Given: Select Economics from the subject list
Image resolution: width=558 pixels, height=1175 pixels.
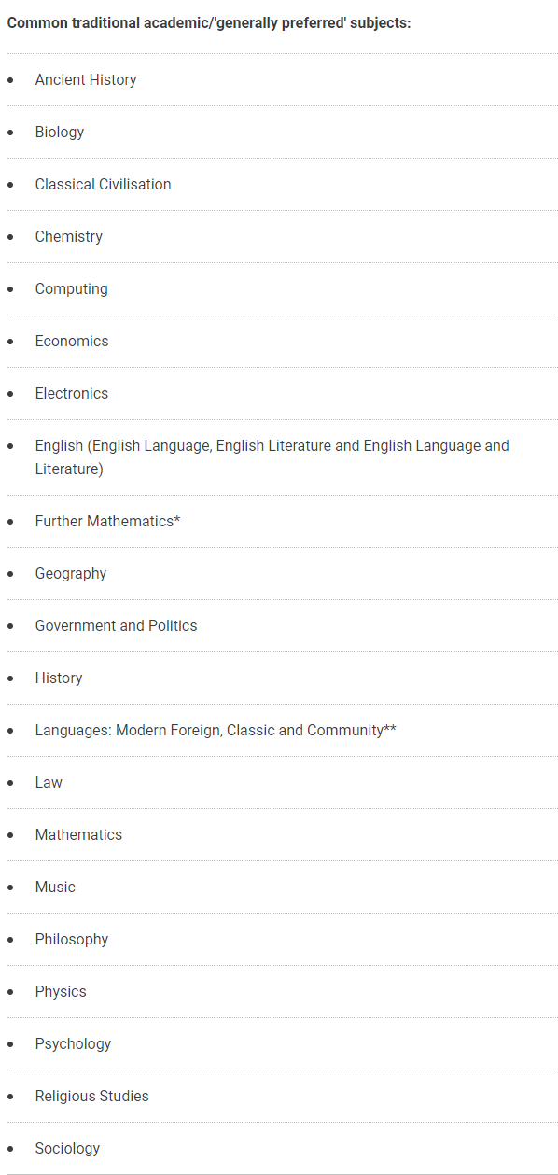Looking at the screenshot, I should pos(72,342).
